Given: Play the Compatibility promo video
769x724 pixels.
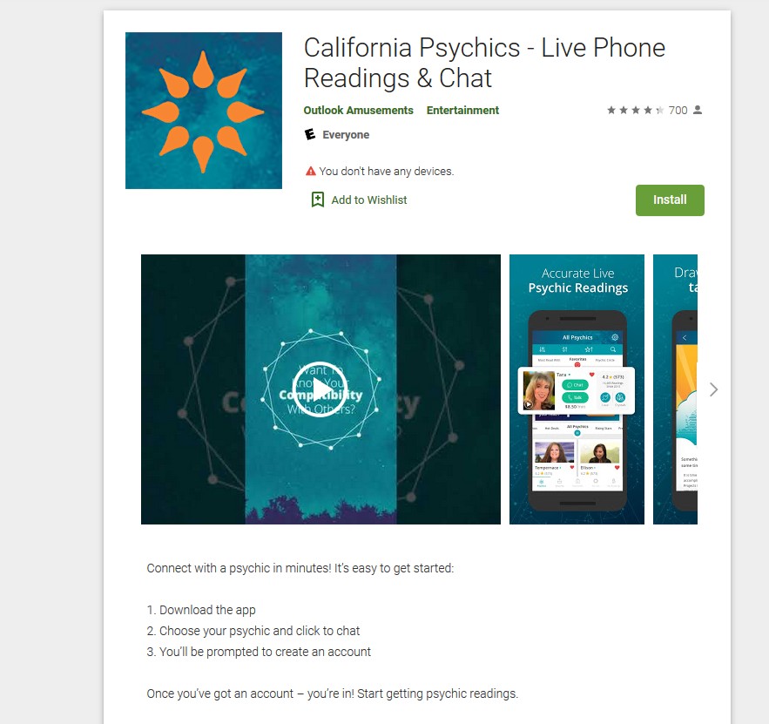Looking at the screenshot, I should [x=320, y=389].
